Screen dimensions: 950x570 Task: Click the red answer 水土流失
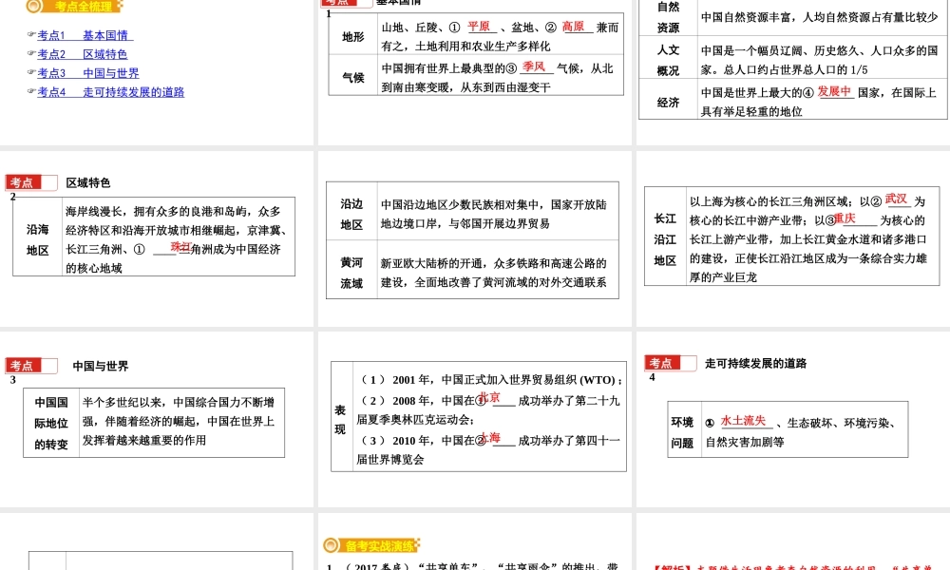744,421
